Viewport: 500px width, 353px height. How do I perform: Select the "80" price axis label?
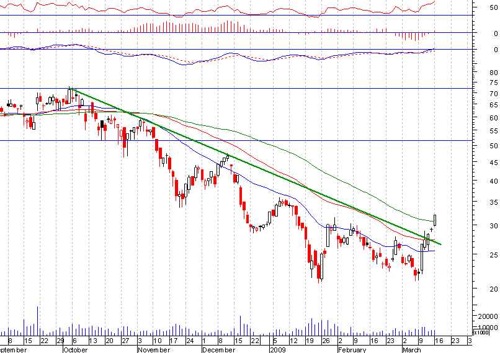(494, 73)
